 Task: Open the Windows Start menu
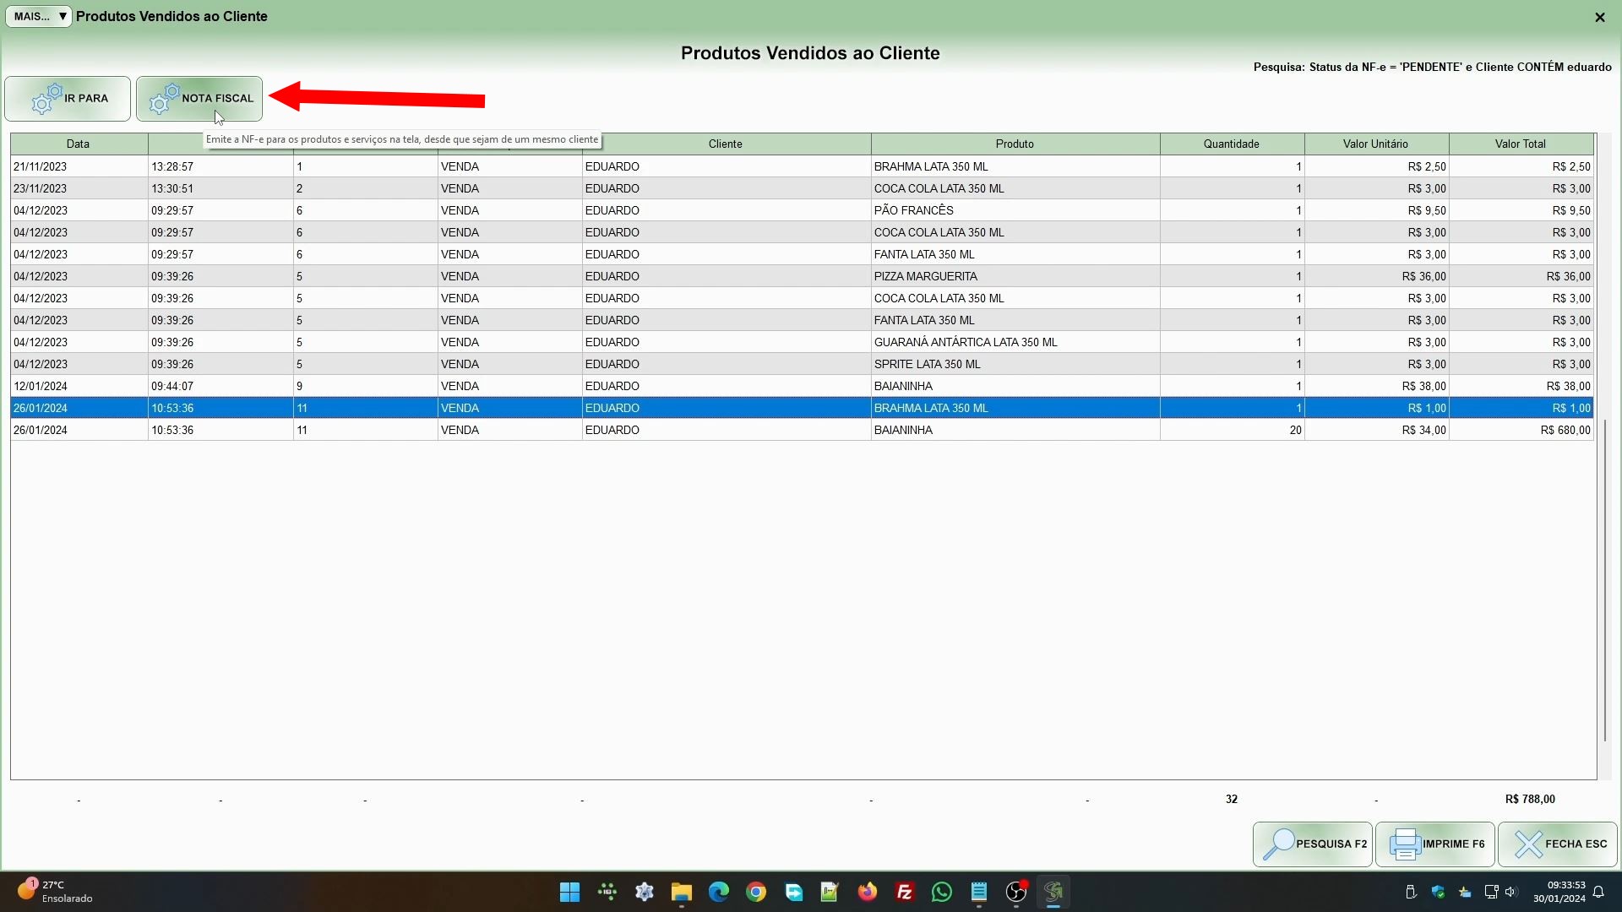[x=569, y=892]
